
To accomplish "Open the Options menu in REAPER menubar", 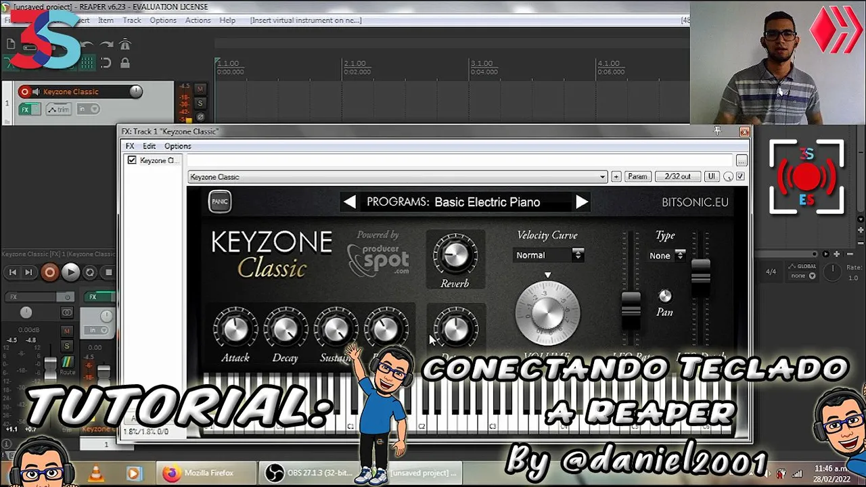I will (163, 20).
